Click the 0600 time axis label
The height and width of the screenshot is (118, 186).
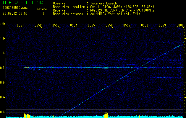[180, 25]
